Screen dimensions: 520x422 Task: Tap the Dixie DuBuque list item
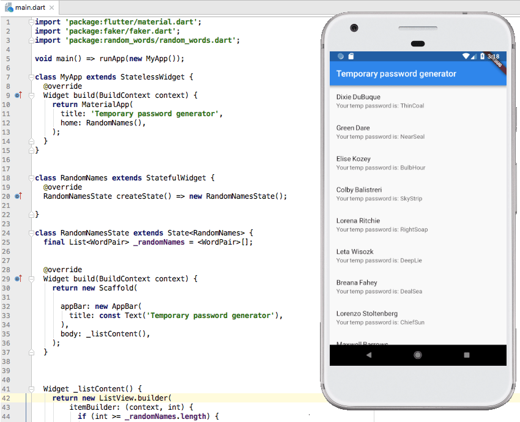[418, 101]
